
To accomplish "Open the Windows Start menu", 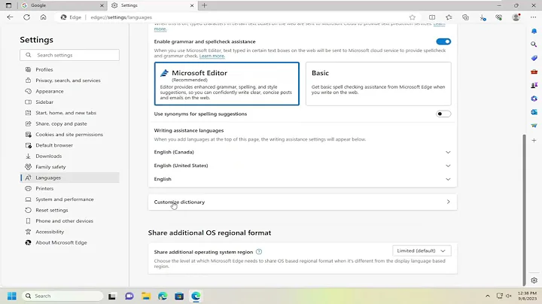I will (12, 296).
